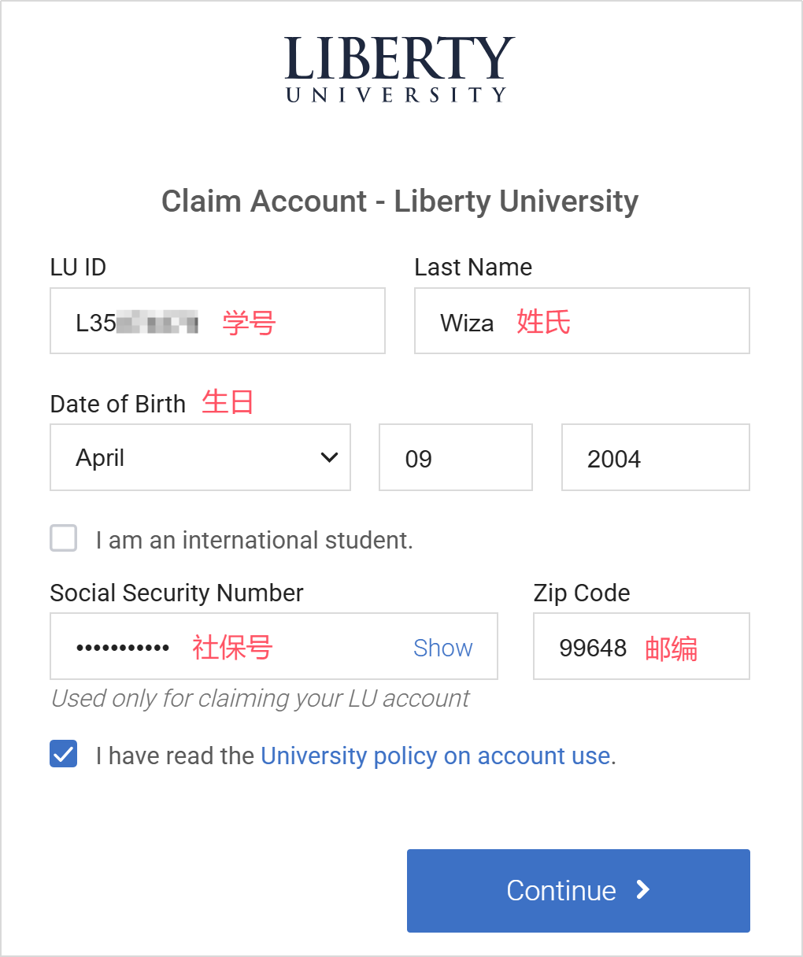Click the Liberty University logo
Image resolution: width=803 pixels, height=957 pixels.
point(399,69)
